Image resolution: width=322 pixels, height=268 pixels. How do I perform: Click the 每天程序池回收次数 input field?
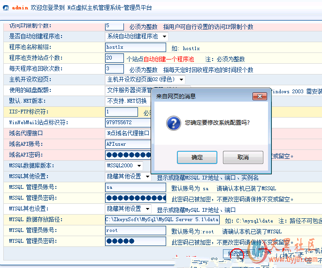115,69
